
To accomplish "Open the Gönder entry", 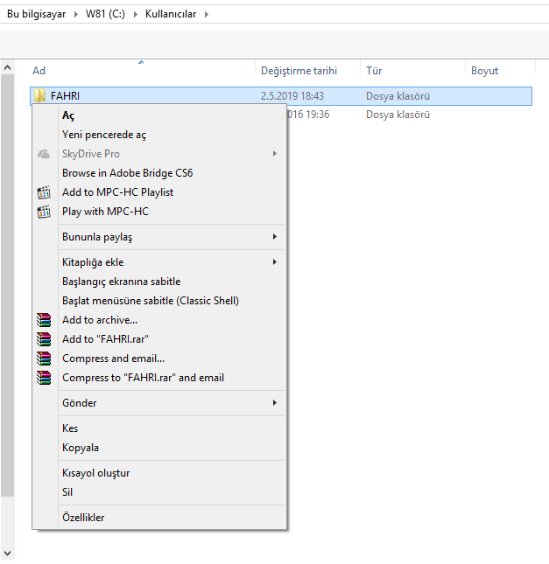I will tap(159, 403).
